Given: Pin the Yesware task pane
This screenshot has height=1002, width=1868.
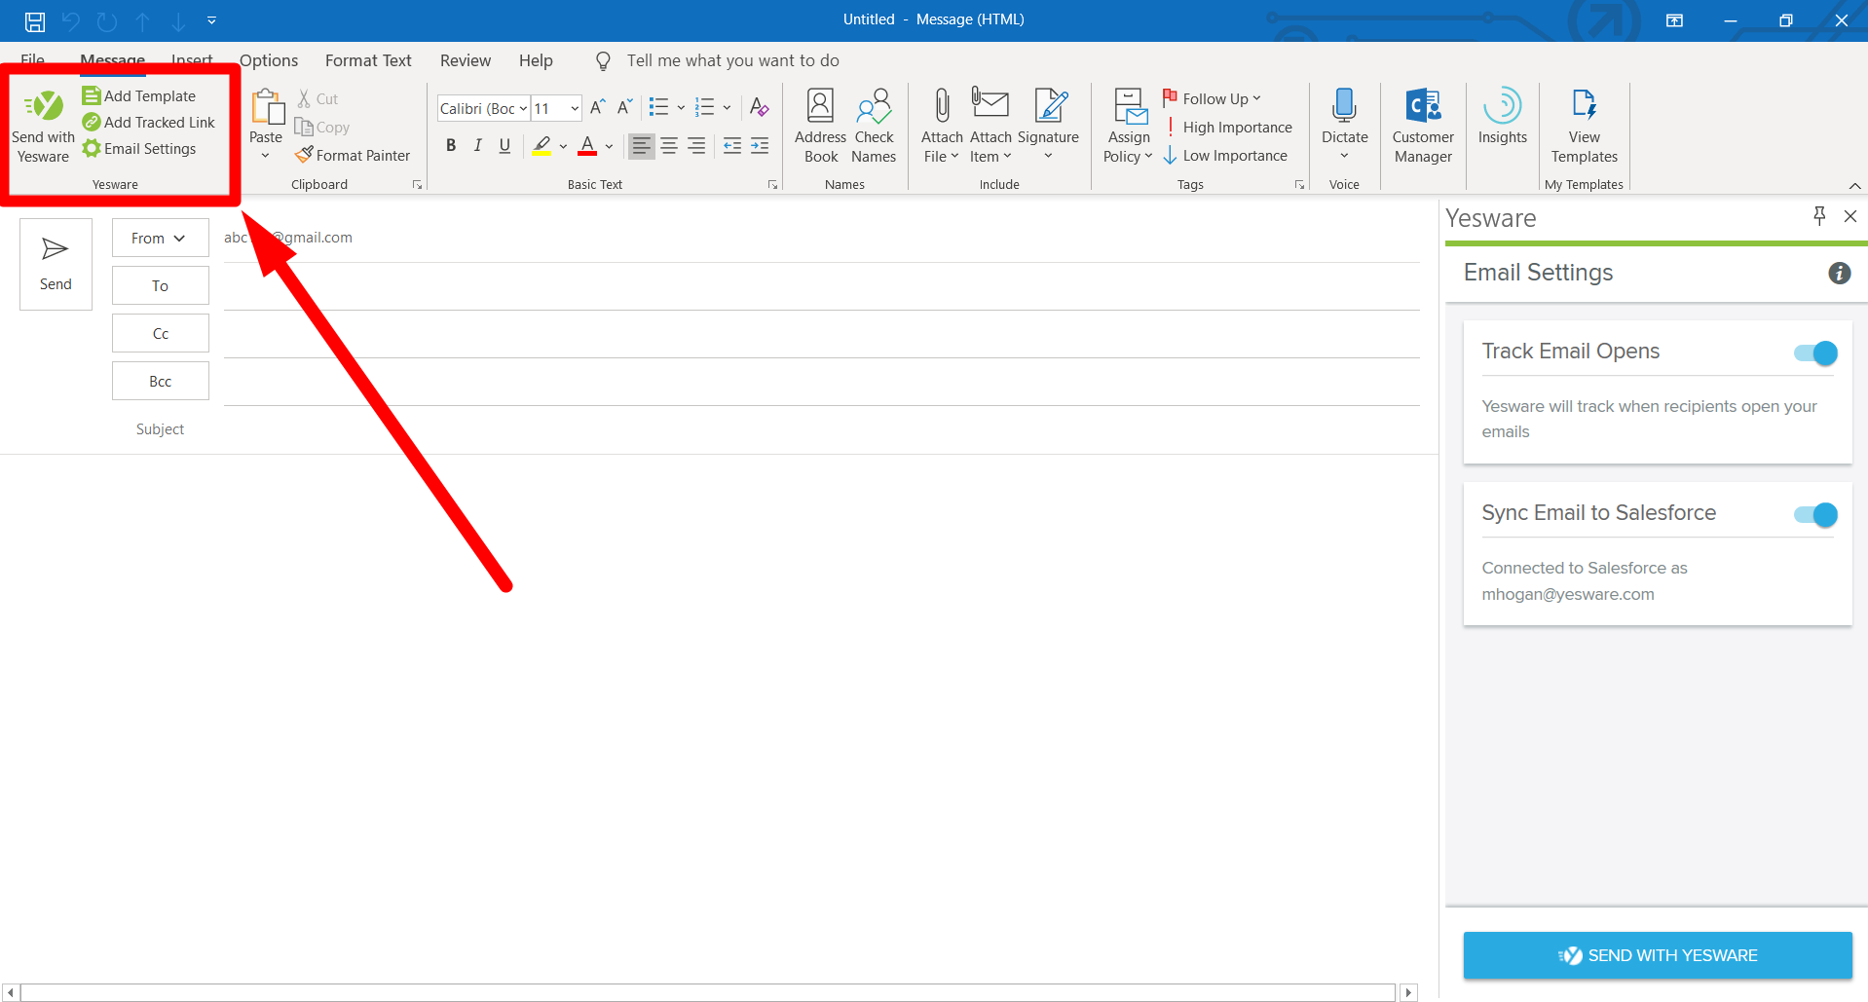Looking at the screenshot, I should (1819, 216).
